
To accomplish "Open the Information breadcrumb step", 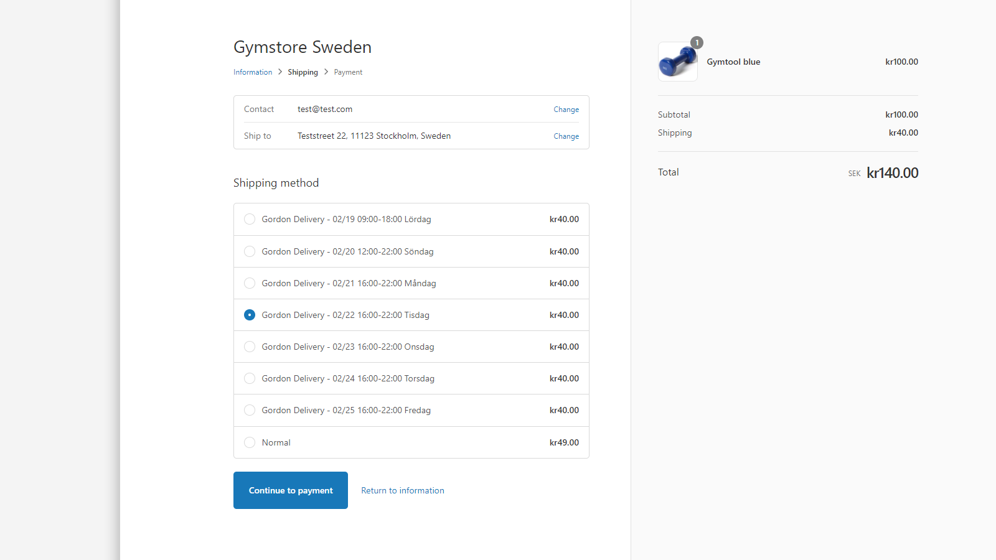I will (253, 72).
